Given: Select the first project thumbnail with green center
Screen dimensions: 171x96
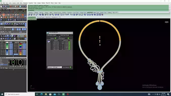Looking at the screenshot, I should pyautogui.click(x=13, y=62).
